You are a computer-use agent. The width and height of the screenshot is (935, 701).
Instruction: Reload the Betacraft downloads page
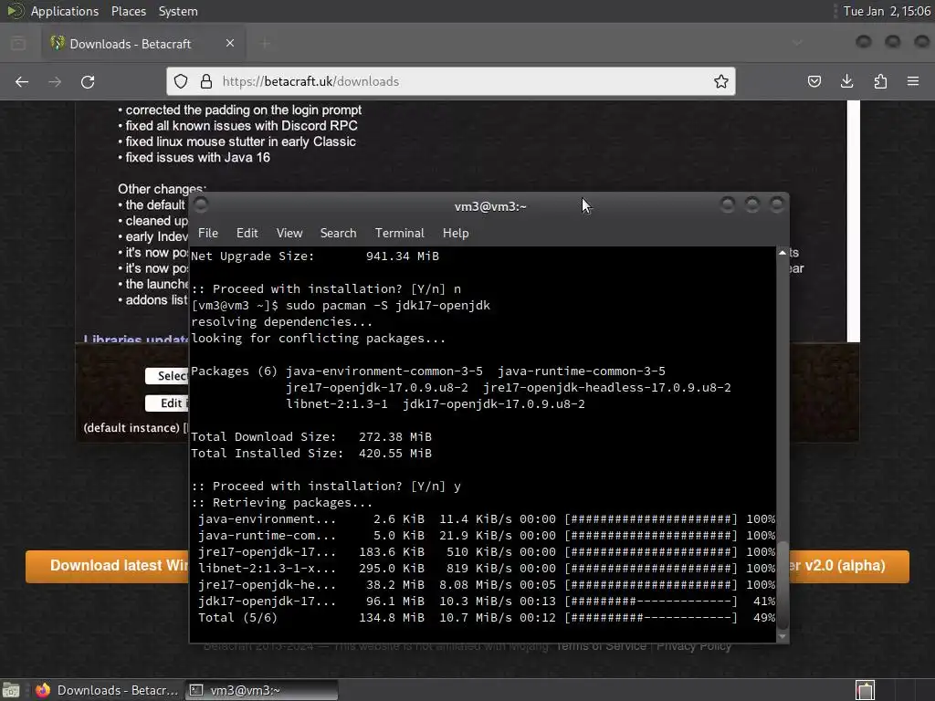point(88,81)
